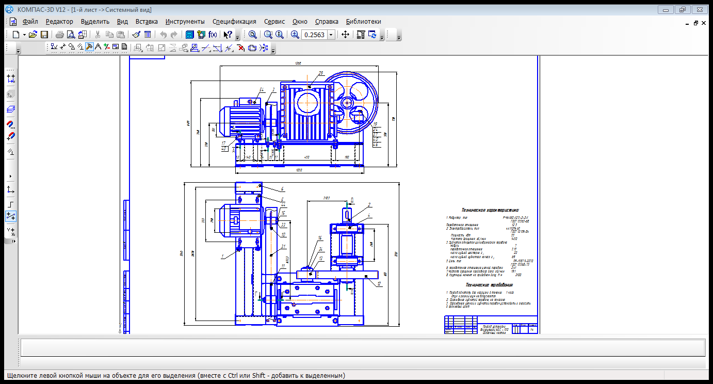Click the rebuild document icon beside pan
The width and height of the screenshot is (713, 384).
tap(361, 35)
